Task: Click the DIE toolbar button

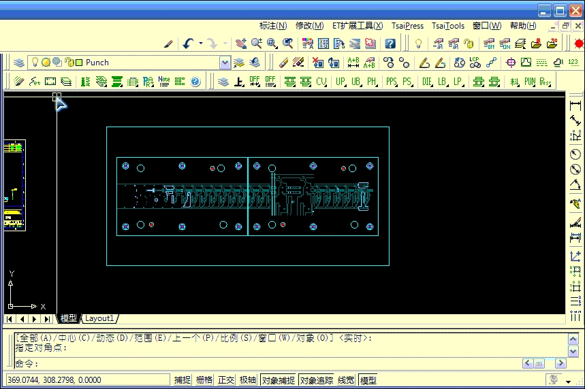Action: coord(426,82)
